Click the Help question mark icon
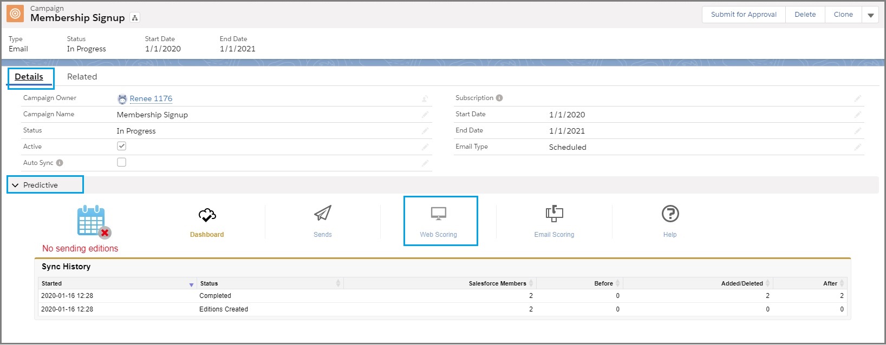886x345 pixels. (x=670, y=214)
